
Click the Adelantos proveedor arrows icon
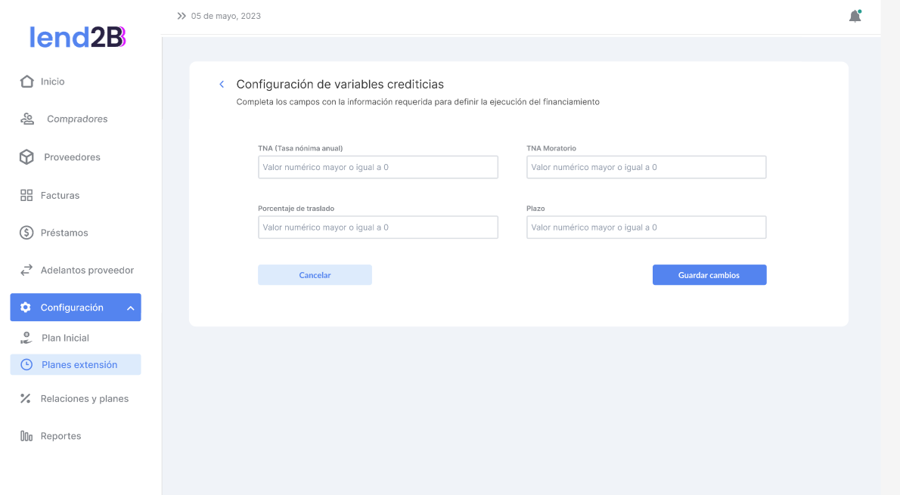pos(26,270)
